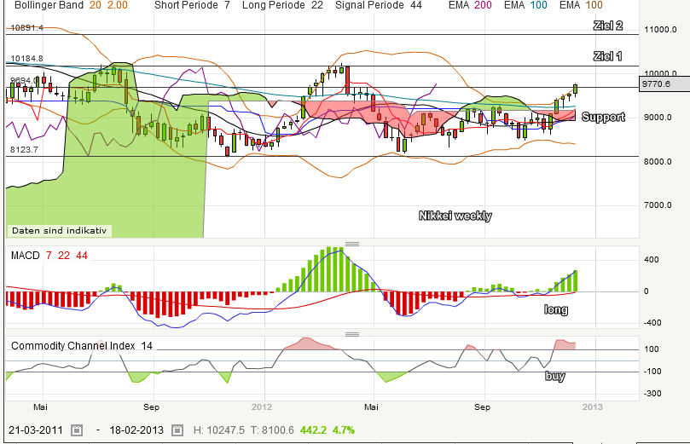Viewport: 690px width, 444px height.
Task: Click Bollinger Band deviation value 2.00
Action: pos(118,5)
